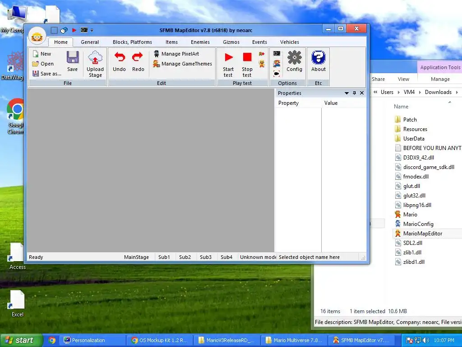Open About question mark dialog
462x347 pixels.
(319, 61)
